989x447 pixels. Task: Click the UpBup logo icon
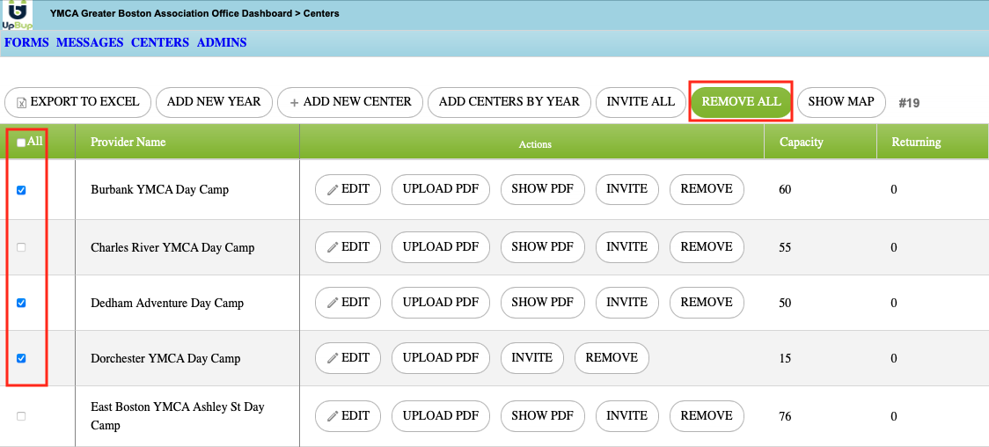[17, 15]
